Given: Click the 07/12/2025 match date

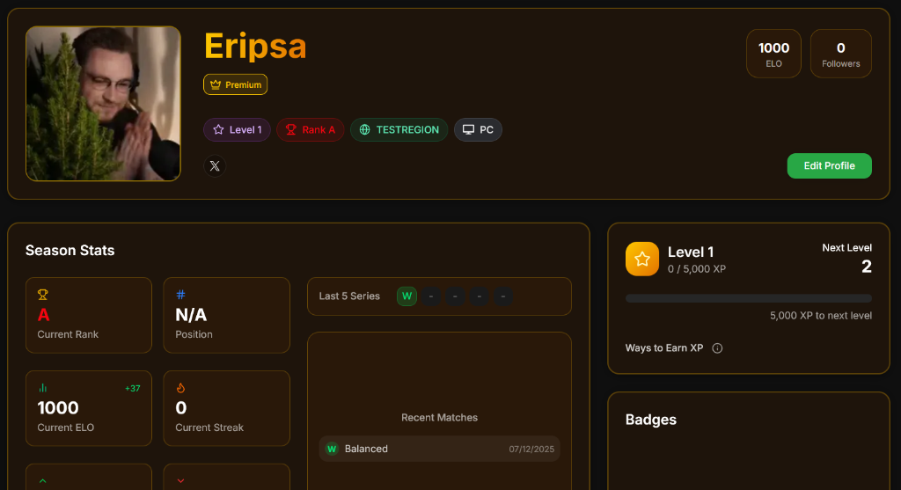Looking at the screenshot, I should (531, 450).
